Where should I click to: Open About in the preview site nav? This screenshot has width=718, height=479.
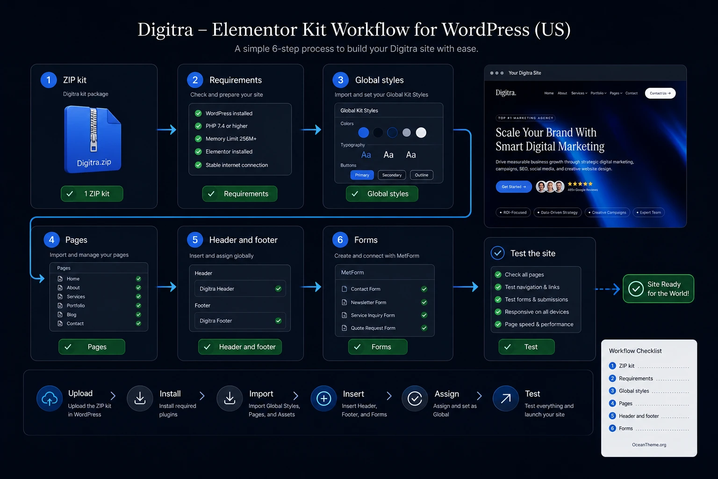coord(562,93)
